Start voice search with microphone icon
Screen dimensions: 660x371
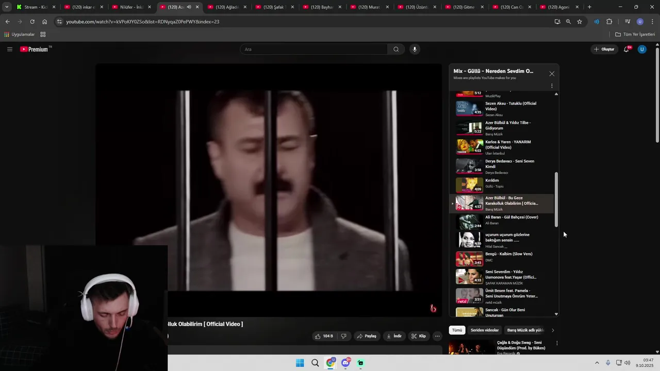point(415,49)
